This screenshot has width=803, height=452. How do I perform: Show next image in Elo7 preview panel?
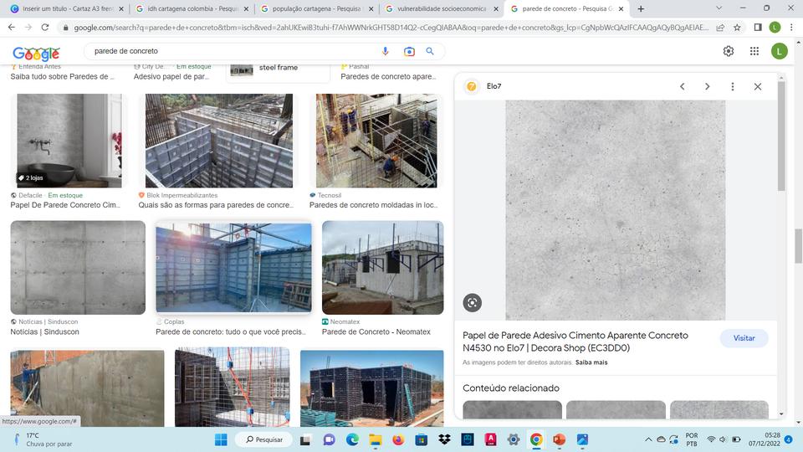coord(708,86)
